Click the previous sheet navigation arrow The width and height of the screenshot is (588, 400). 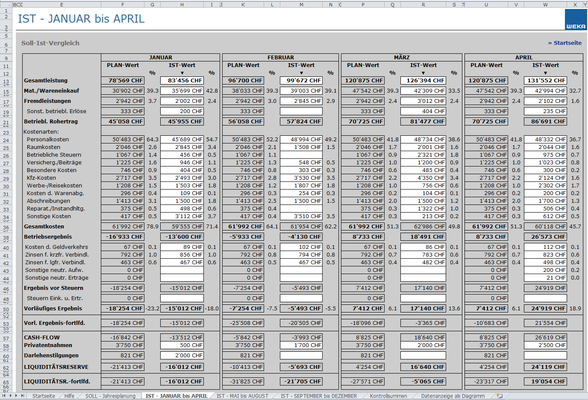pos(11,396)
